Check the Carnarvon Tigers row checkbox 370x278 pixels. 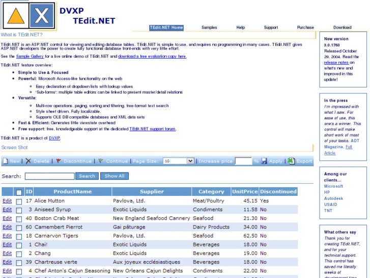(x=19, y=236)
